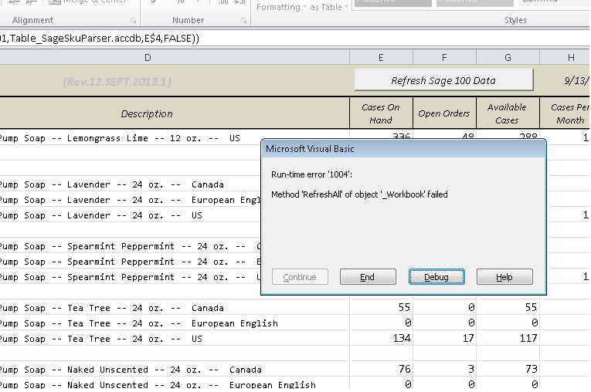The width and height of the screenshot is (591, 392).
Task: Select the Open Orders header cell
Action: point(444,113)
